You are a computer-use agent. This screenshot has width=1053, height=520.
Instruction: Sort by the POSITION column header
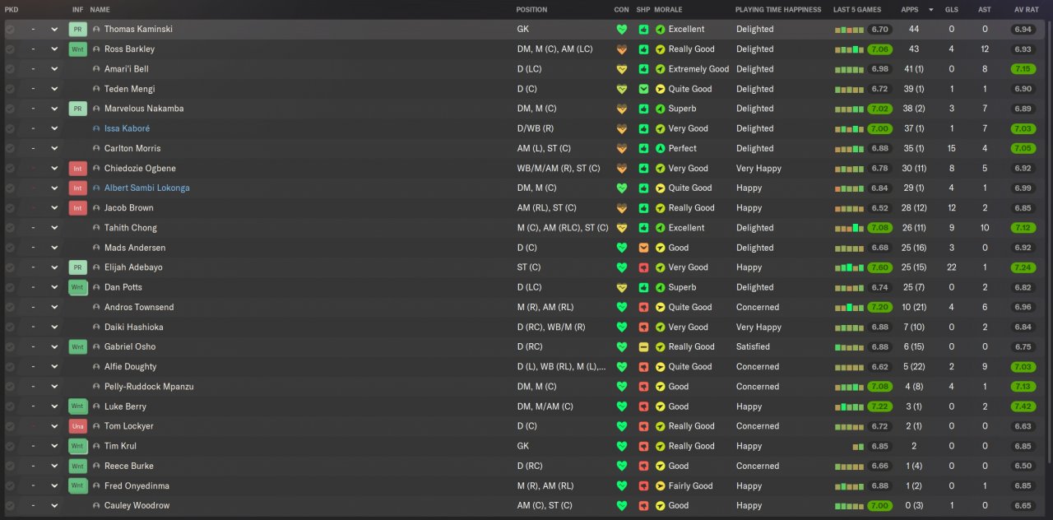tap(531, 10)
